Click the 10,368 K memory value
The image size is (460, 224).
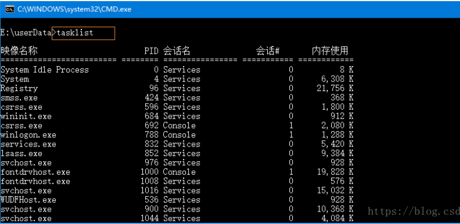pos(335,210)
